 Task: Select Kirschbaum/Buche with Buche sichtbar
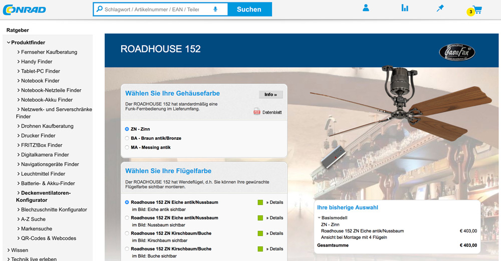click(127, 249)
